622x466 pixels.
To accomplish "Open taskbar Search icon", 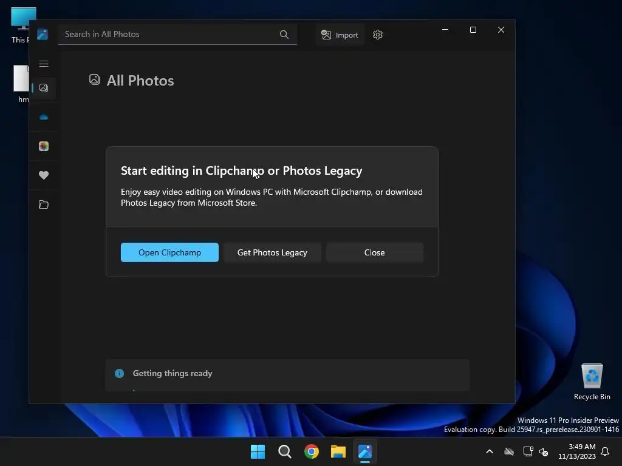I will click(285, 451).
